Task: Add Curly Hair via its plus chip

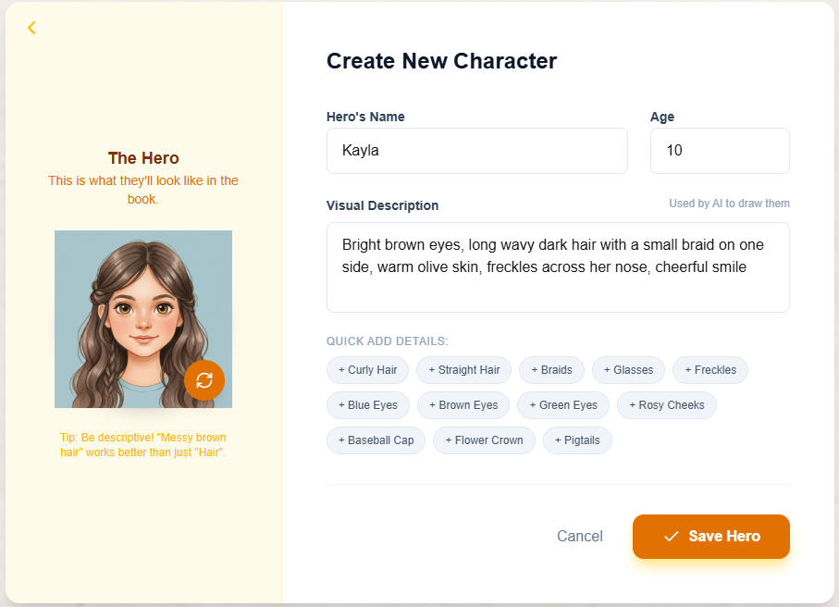Action: 367,369
